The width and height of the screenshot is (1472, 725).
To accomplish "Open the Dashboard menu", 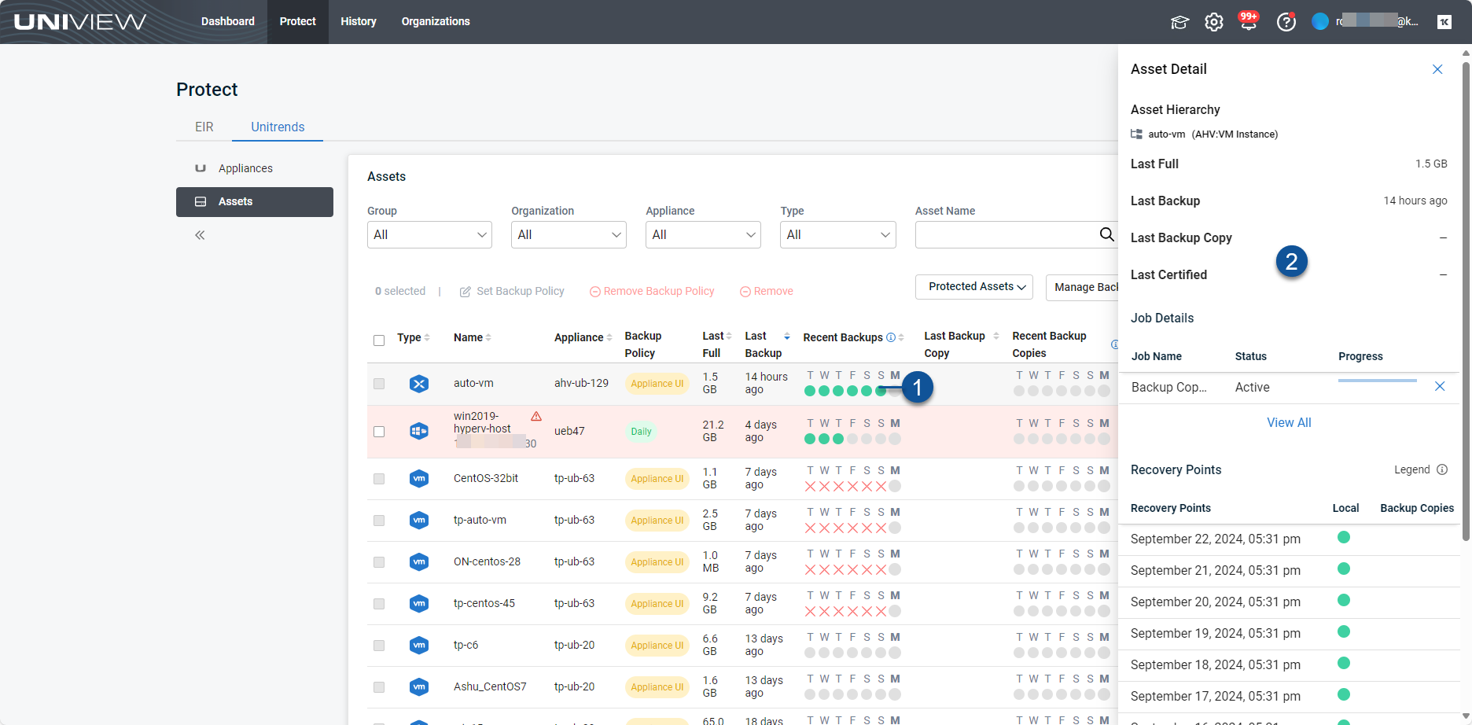I will tap(228, 21).
